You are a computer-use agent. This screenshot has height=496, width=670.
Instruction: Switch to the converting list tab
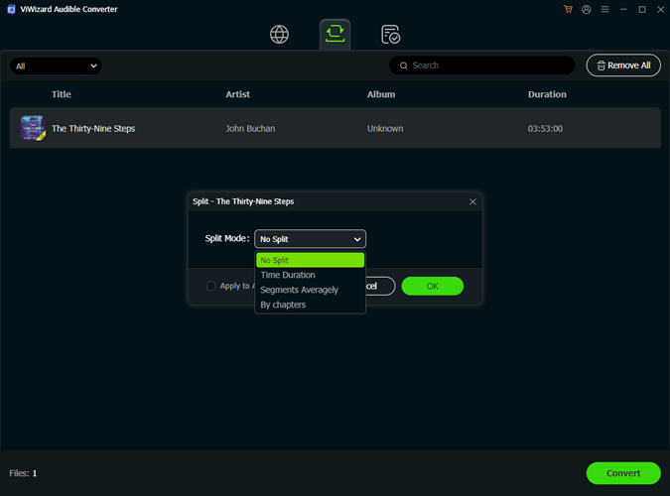(x=335, y=34)
